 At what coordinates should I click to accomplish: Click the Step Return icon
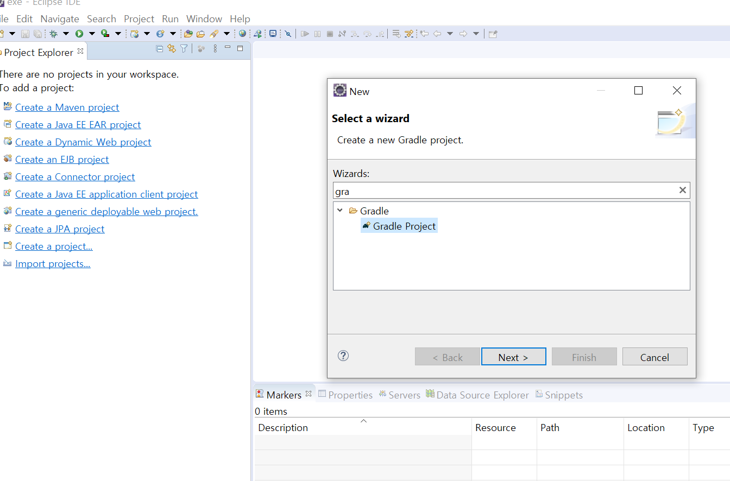click(x=380, y=34)
